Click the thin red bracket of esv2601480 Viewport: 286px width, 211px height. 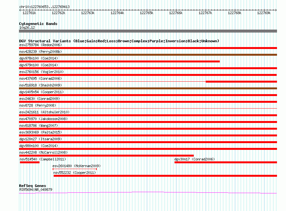click(75, 169)
